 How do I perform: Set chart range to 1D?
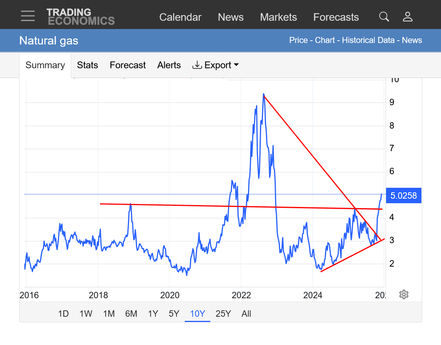click(63, 314)
